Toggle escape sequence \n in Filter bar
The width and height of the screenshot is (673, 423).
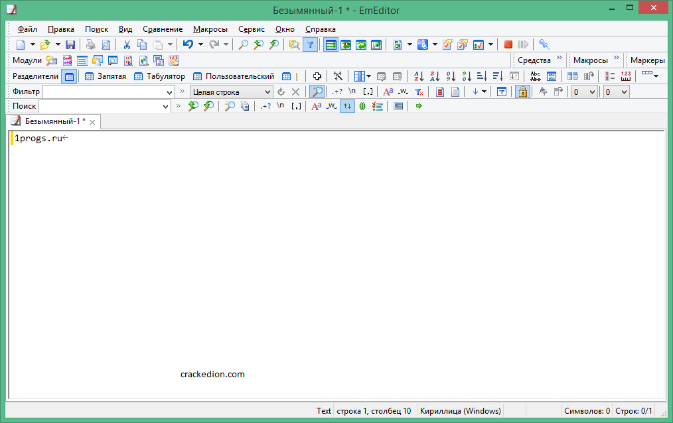[352, 91]
